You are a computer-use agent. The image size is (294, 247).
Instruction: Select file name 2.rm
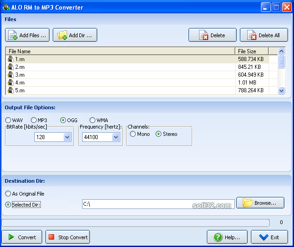pos(20,67)
